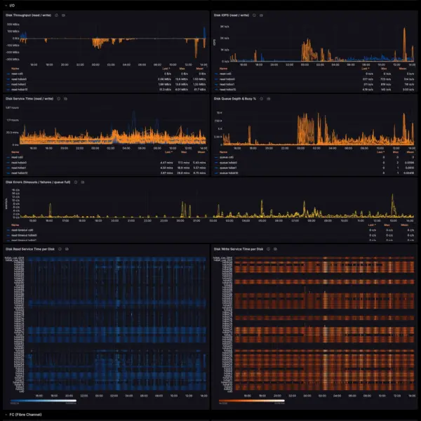The width and height of the screenshot is (421, 421).
Task: Sort Disk Errors legend by Name column
Action: pyautogui.click(x=15, y=225)
